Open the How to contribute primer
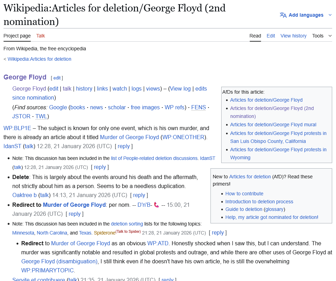The image size is (336, 281). 244,194
